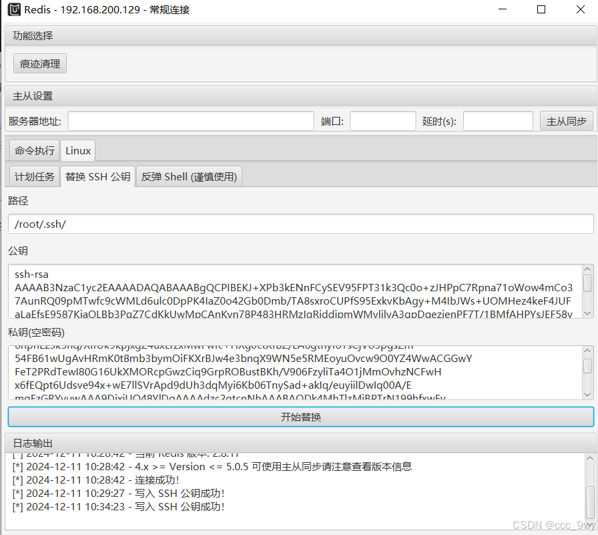Close the Redis window
This screenshot has height=535, width=598.
coord(581,9)
